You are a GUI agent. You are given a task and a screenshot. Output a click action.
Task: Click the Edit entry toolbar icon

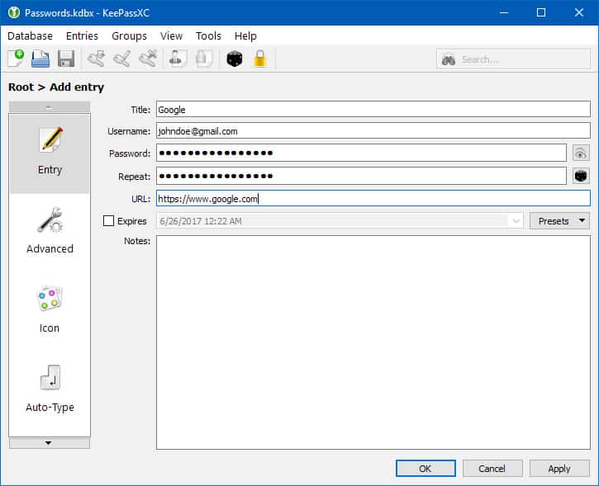pos(122,59)
